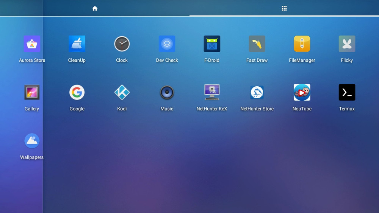Viewport: 379px width, 213px height.
Task: Launch the NetHunter Store icon
Action: click(x=257, y=92)
